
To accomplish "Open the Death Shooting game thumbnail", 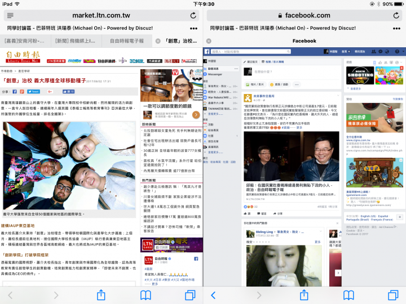I will coord(360,75).
